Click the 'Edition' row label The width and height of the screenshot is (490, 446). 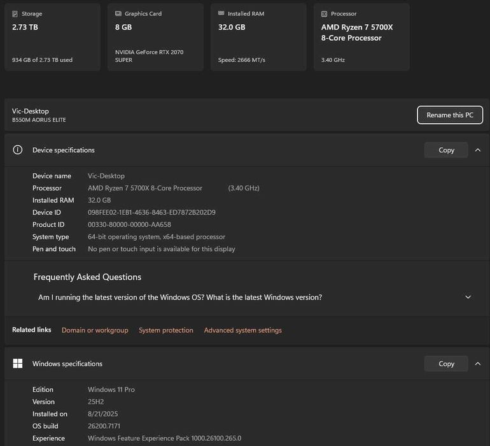tap(43, 390)
